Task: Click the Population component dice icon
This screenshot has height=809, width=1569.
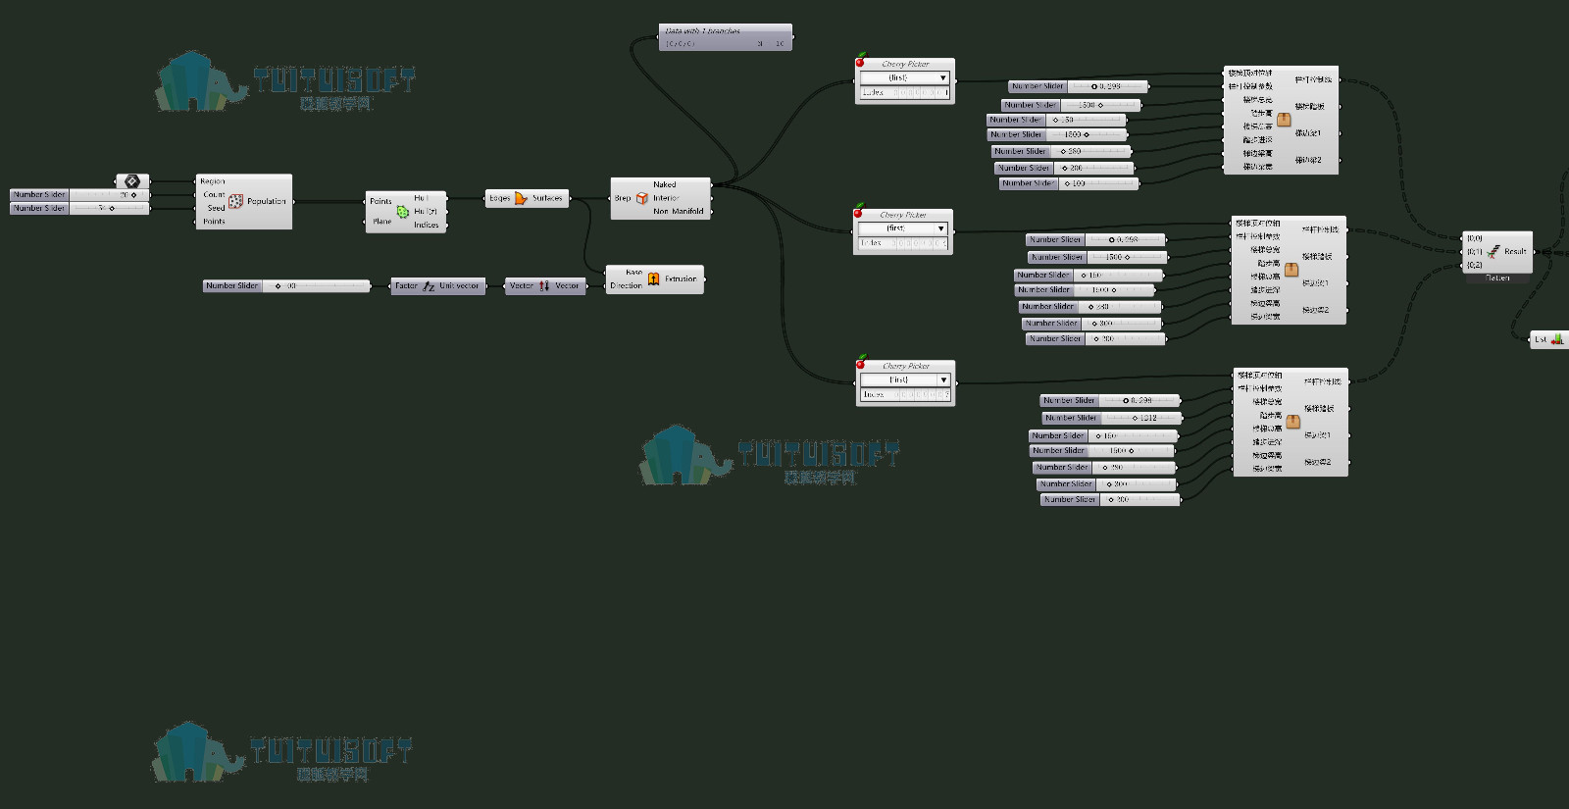Action: (236, 201)
